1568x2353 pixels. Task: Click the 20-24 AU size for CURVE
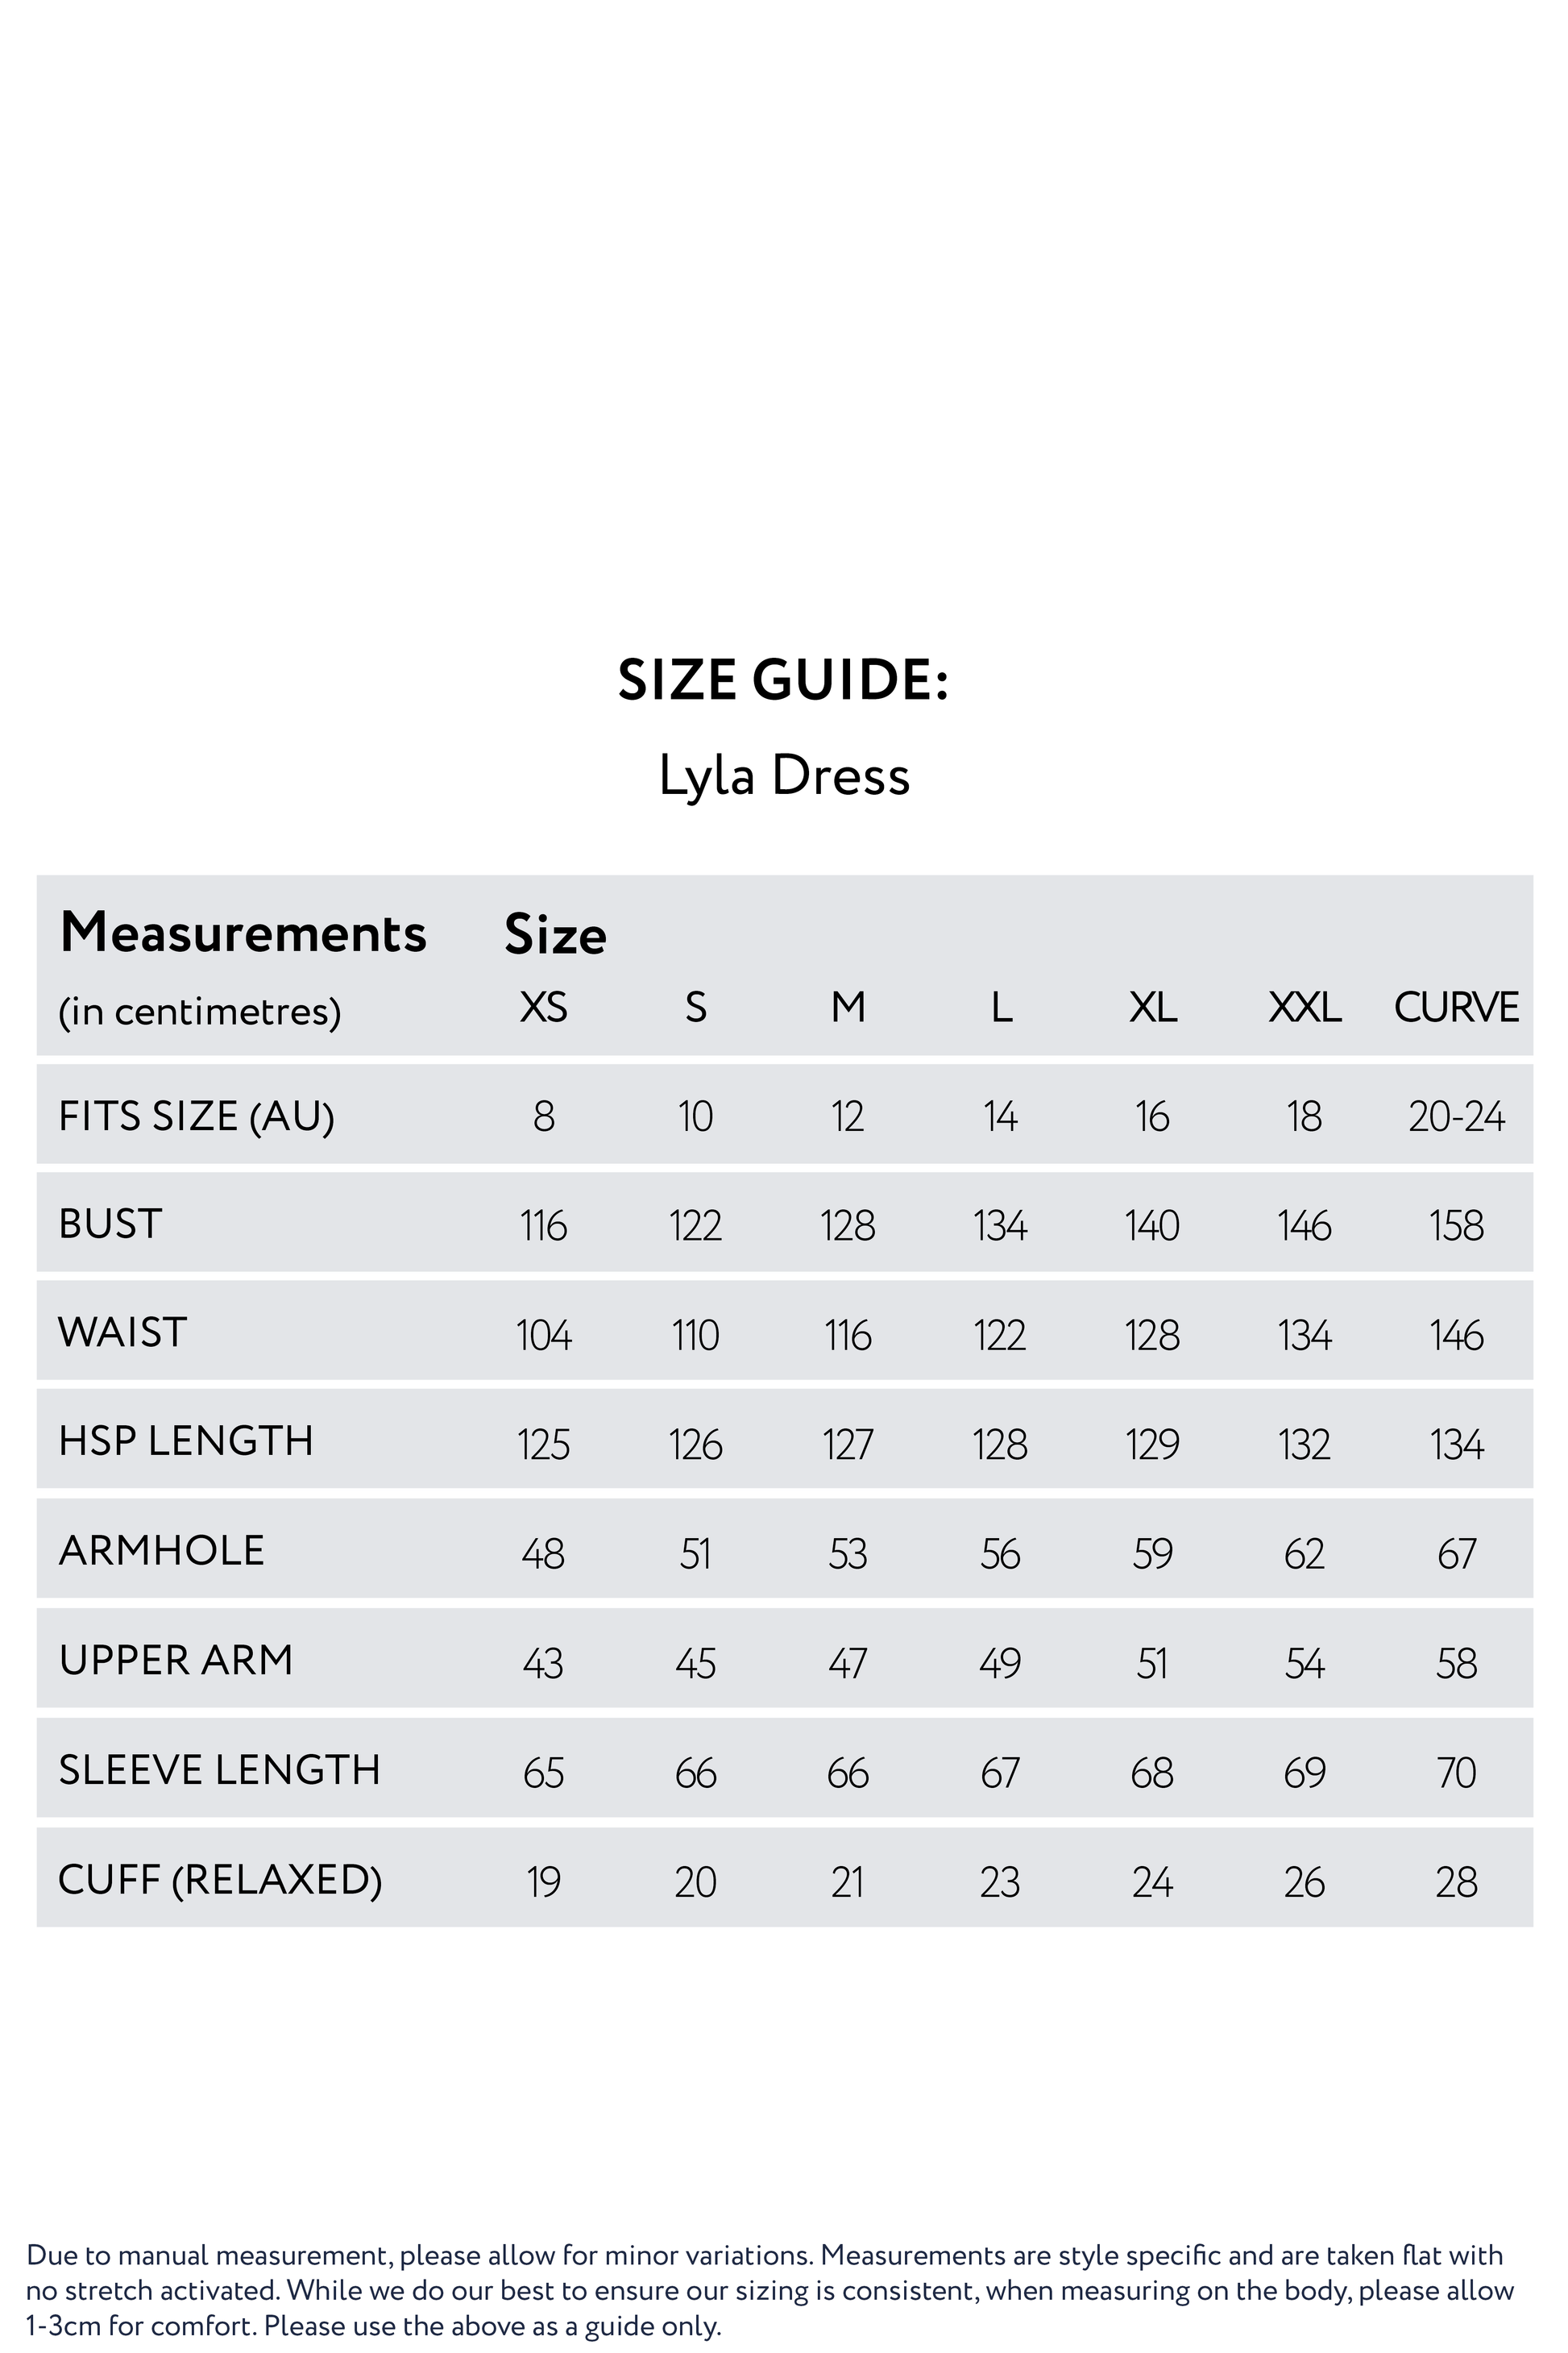[1457, 1116]
